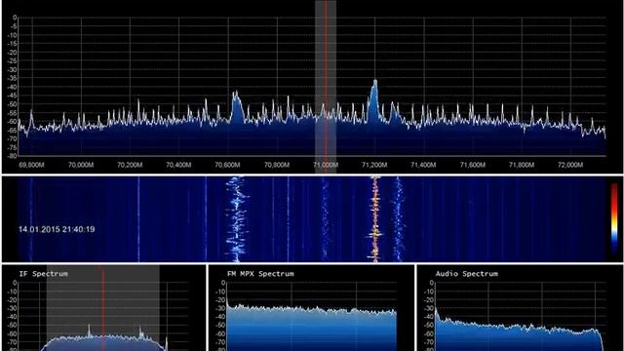Click the gray filter region in IF Spectrum
Viewport: 624px width, 351px height.
103,309
